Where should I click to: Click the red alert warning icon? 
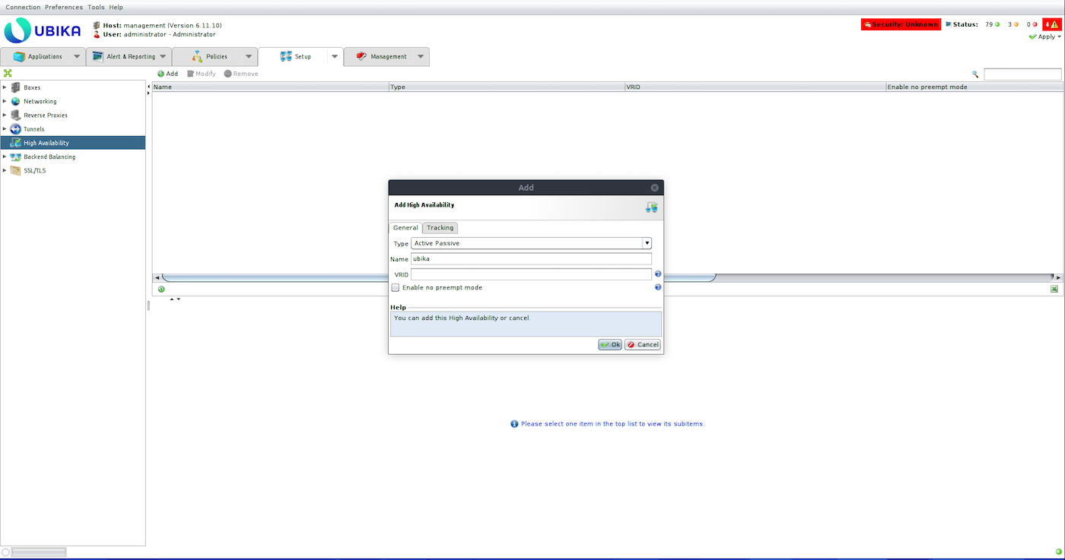pyautogui.click(x=1051, y=24)
